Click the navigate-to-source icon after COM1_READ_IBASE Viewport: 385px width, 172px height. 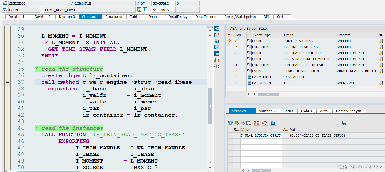[x=139, y=10]
